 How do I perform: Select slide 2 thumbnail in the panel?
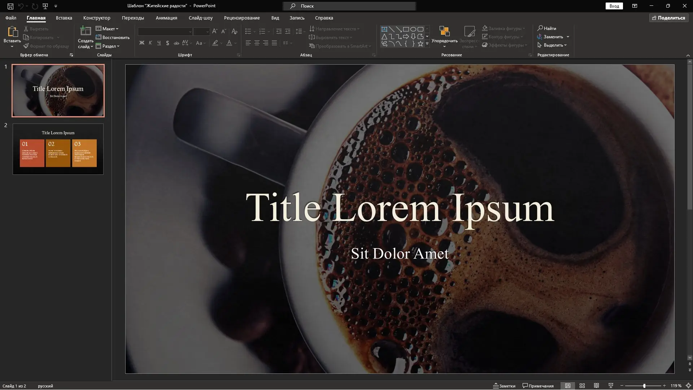(x=58, y=149)
